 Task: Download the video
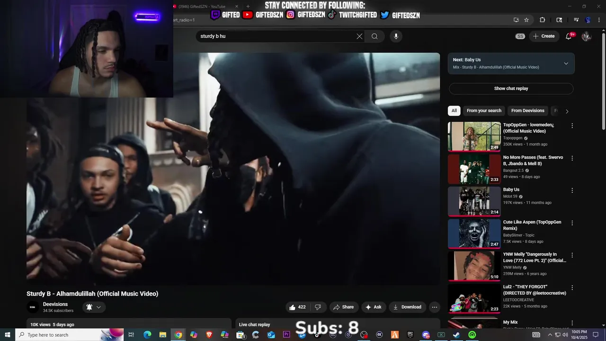[407, 307]
